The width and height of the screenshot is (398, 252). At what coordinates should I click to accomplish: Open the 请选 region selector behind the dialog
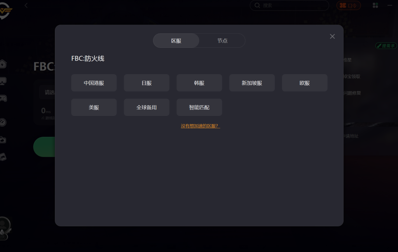pyautogui.click(x=47, y=92)
